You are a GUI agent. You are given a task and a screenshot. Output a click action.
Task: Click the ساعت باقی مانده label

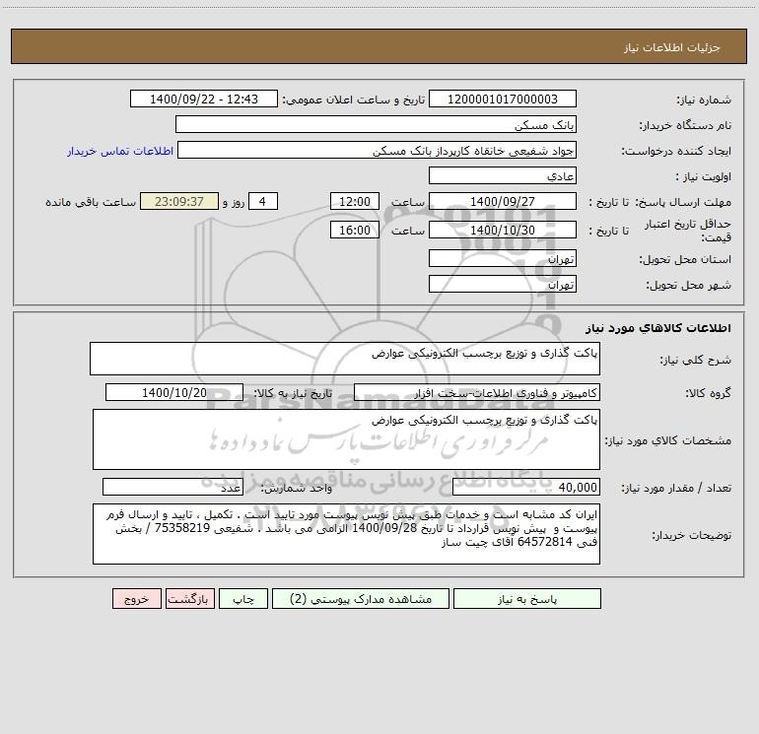pos(91,202)
